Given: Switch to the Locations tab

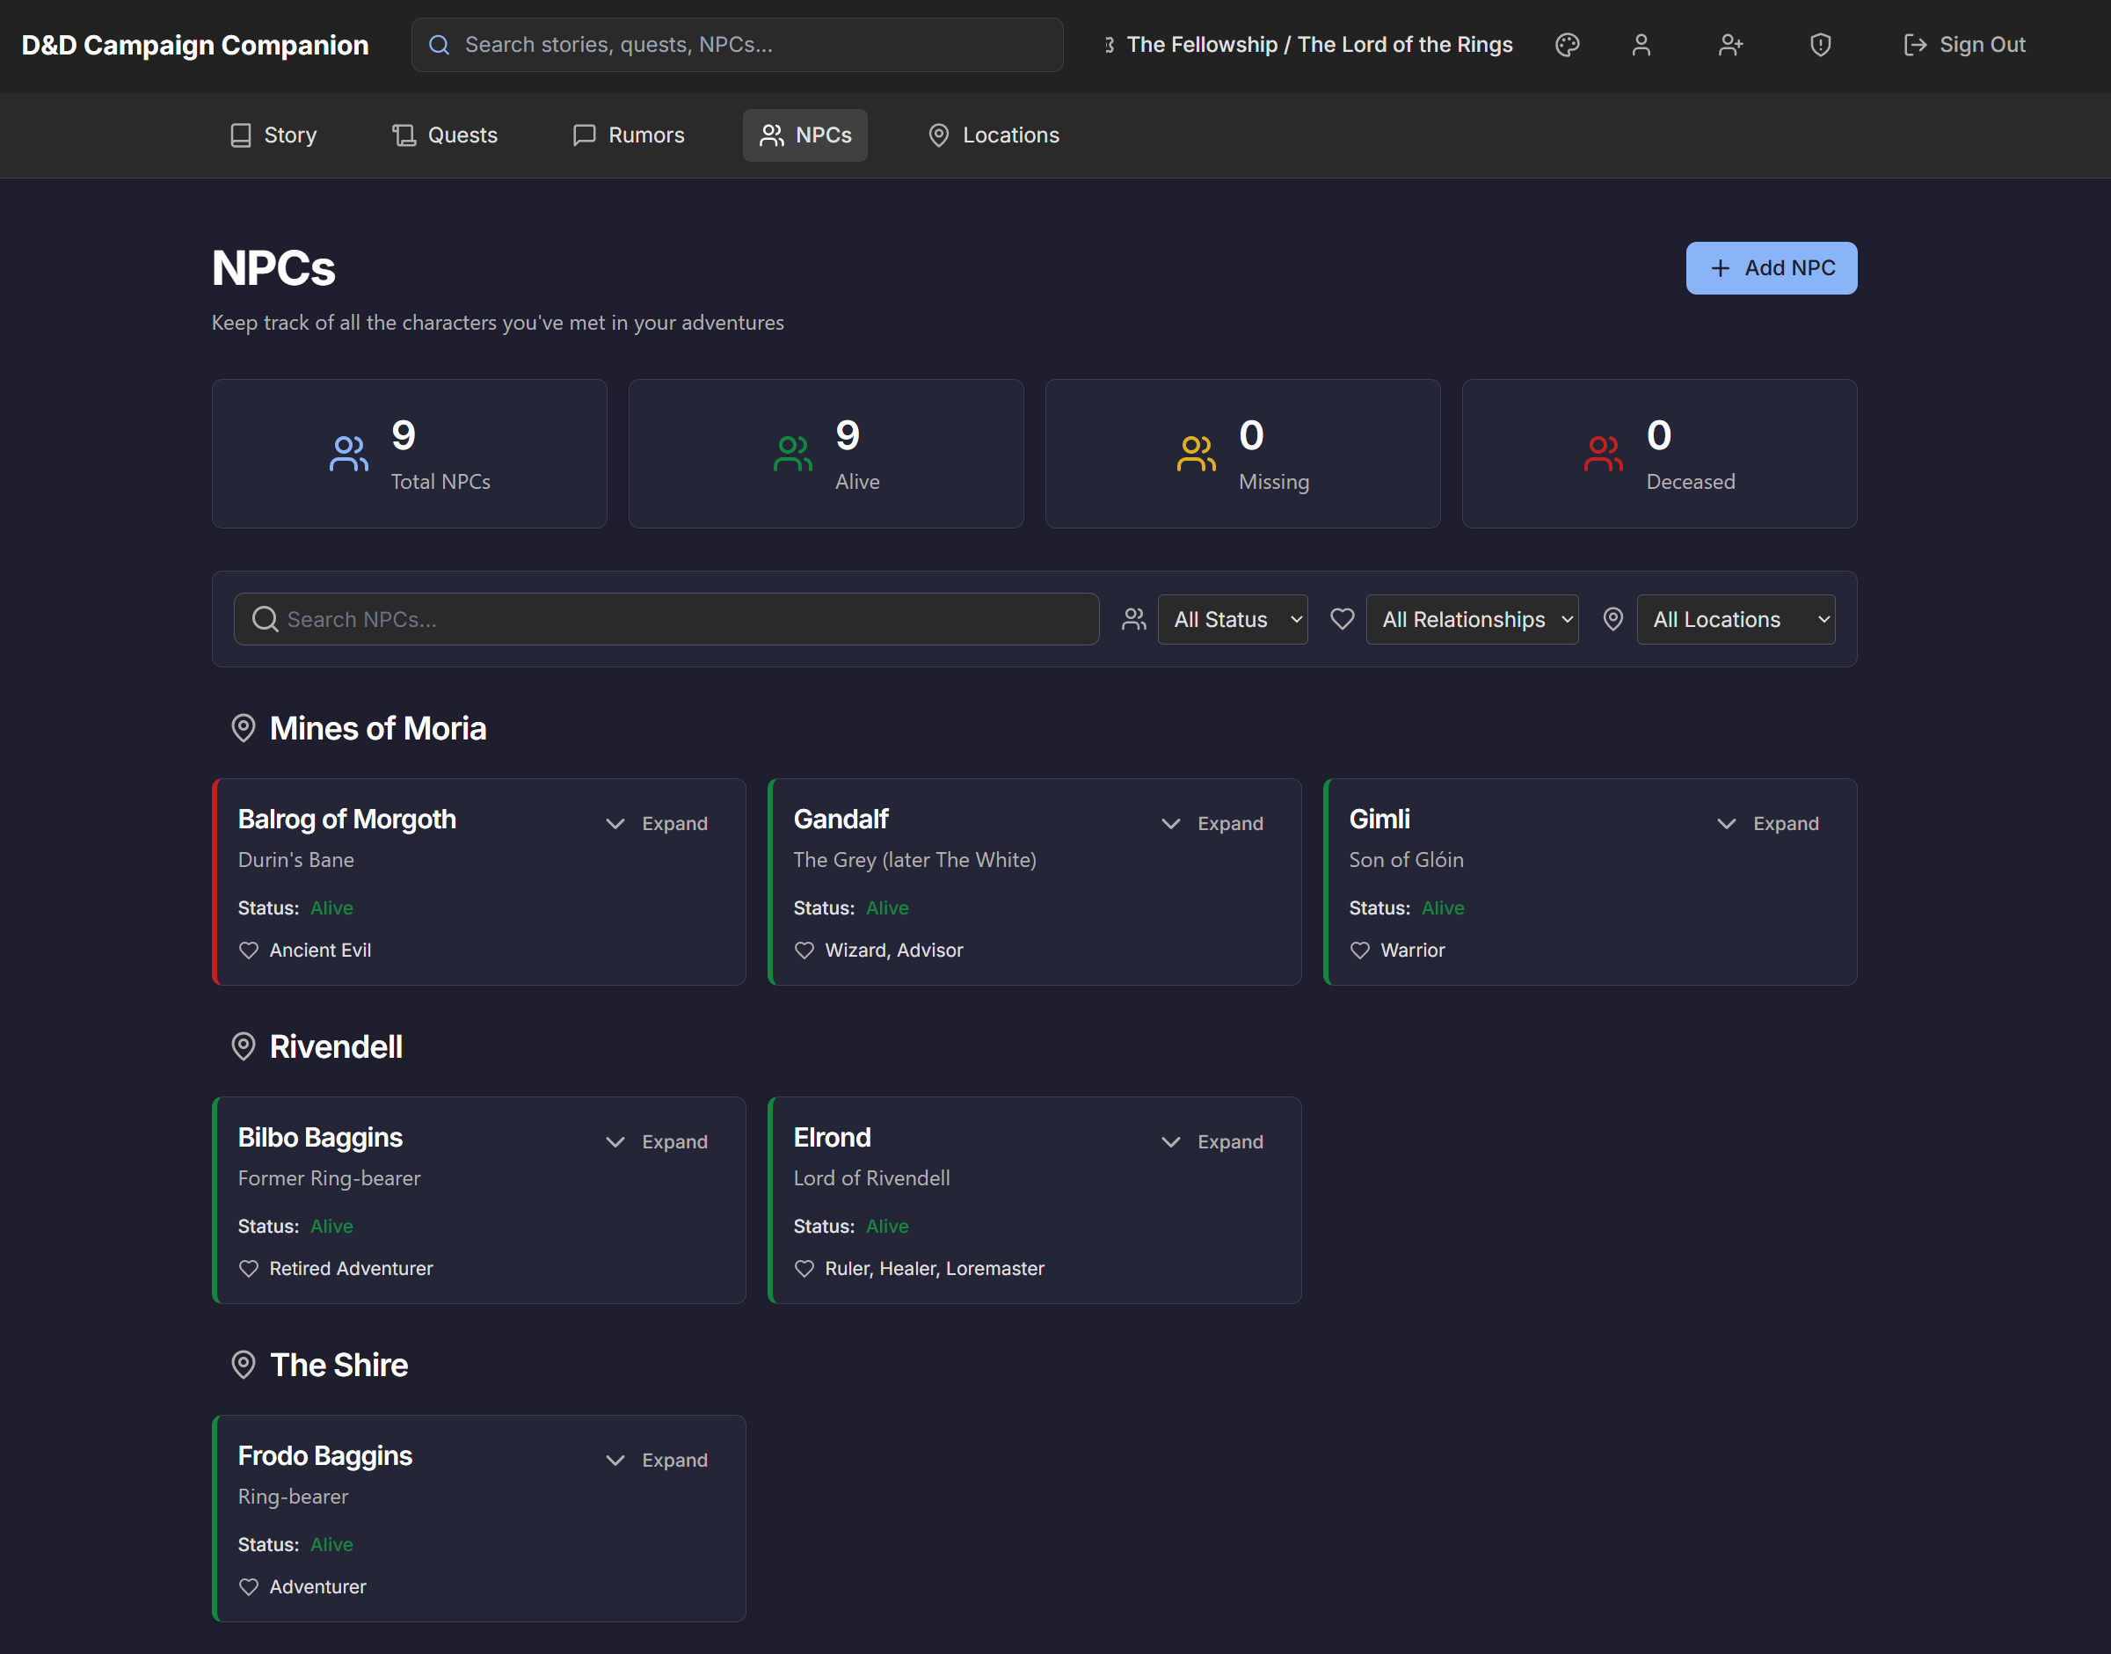Looking at the screenshot, I should 994,135.
